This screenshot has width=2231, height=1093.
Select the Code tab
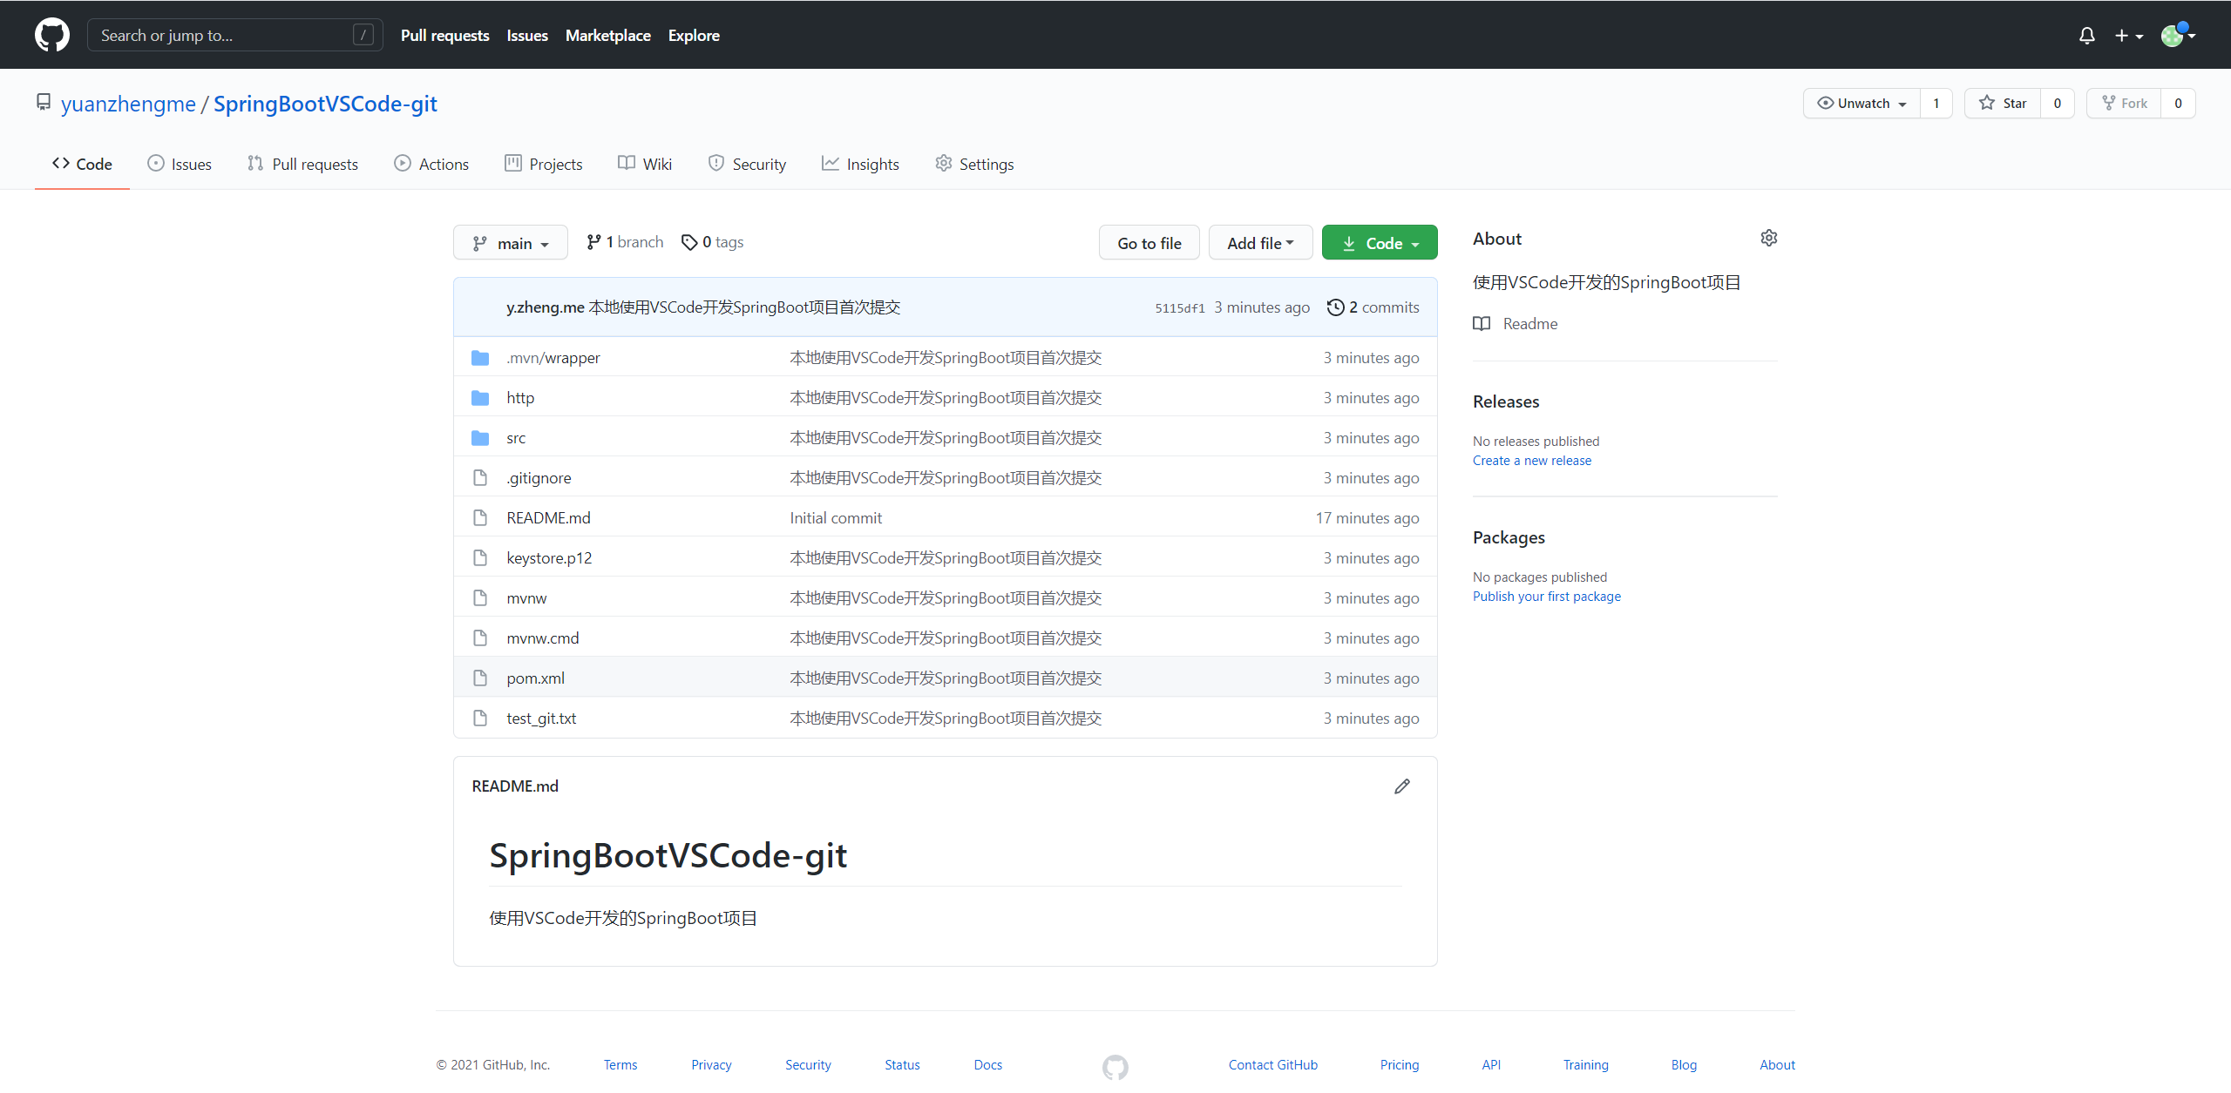tap(82, 164)
